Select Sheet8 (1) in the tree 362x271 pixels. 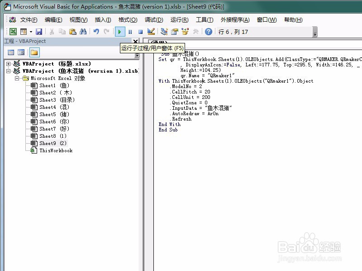tap(53, 136)
